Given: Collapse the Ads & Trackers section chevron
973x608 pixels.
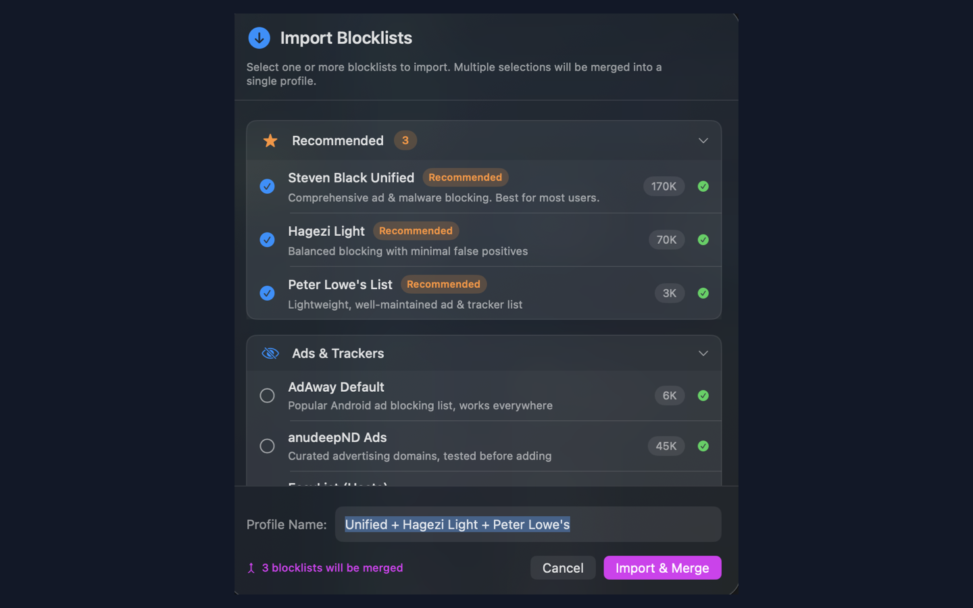Looking at the screenshot, I should click(x=703, y=353).
